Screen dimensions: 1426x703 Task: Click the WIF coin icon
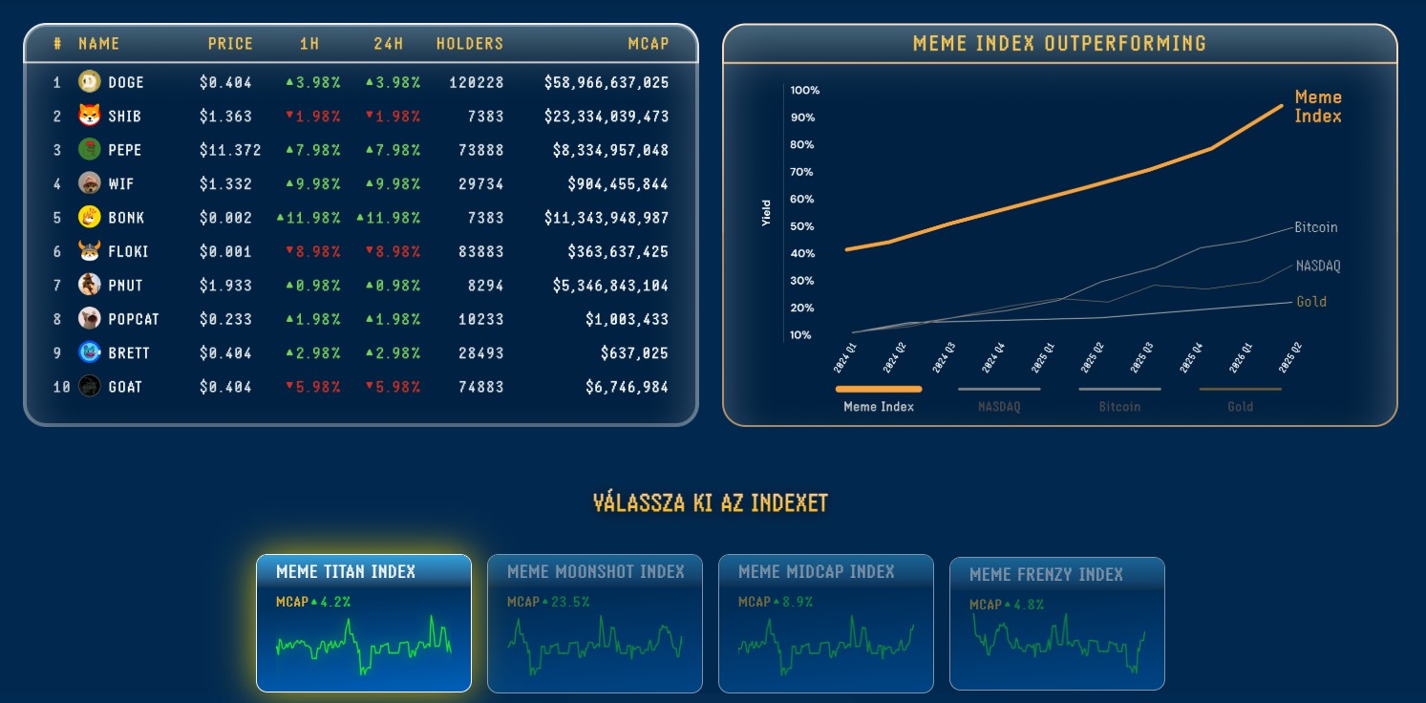pos(89,183)
